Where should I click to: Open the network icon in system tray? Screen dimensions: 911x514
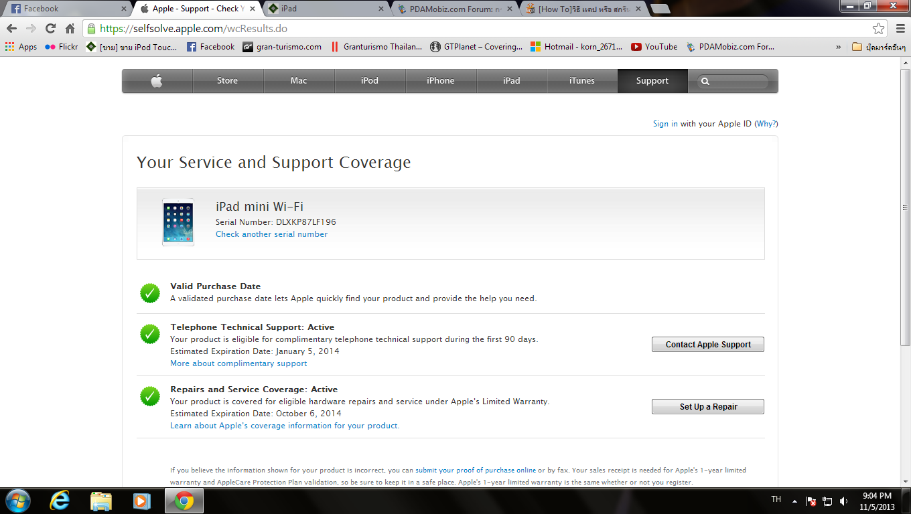pyautogui.click(x=827, y=501)
